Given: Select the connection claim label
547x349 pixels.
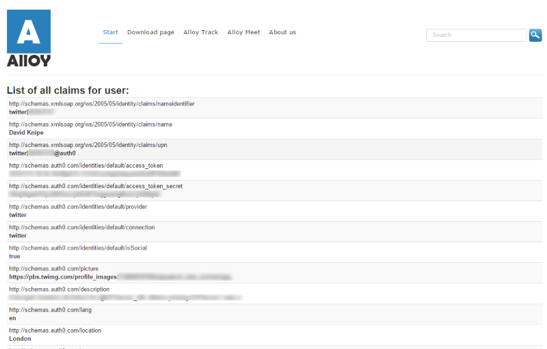Looking at the screenshot, I should point(81,227).
